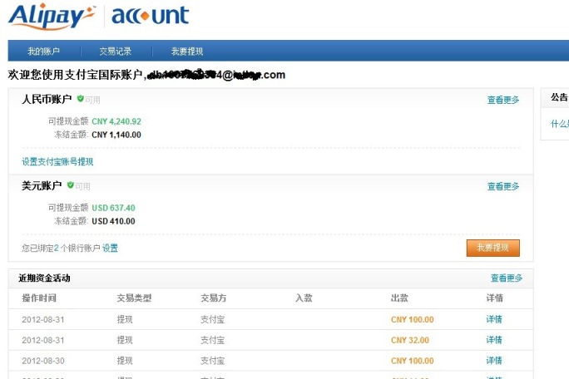Click 设置支付宝账号提现 link

click(x=57, y=161)
